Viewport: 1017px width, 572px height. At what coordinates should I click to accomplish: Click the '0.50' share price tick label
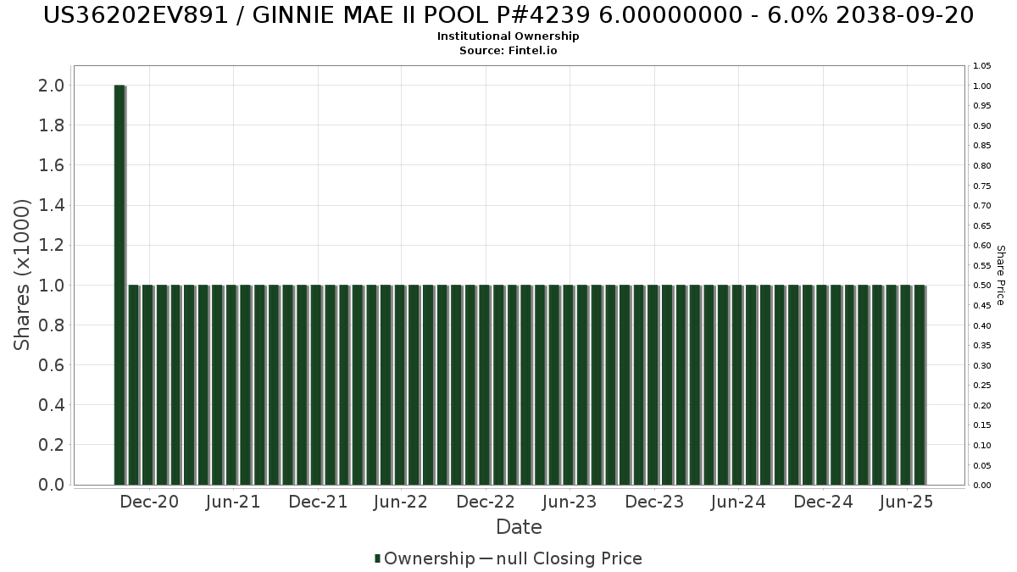pos(982,286)
